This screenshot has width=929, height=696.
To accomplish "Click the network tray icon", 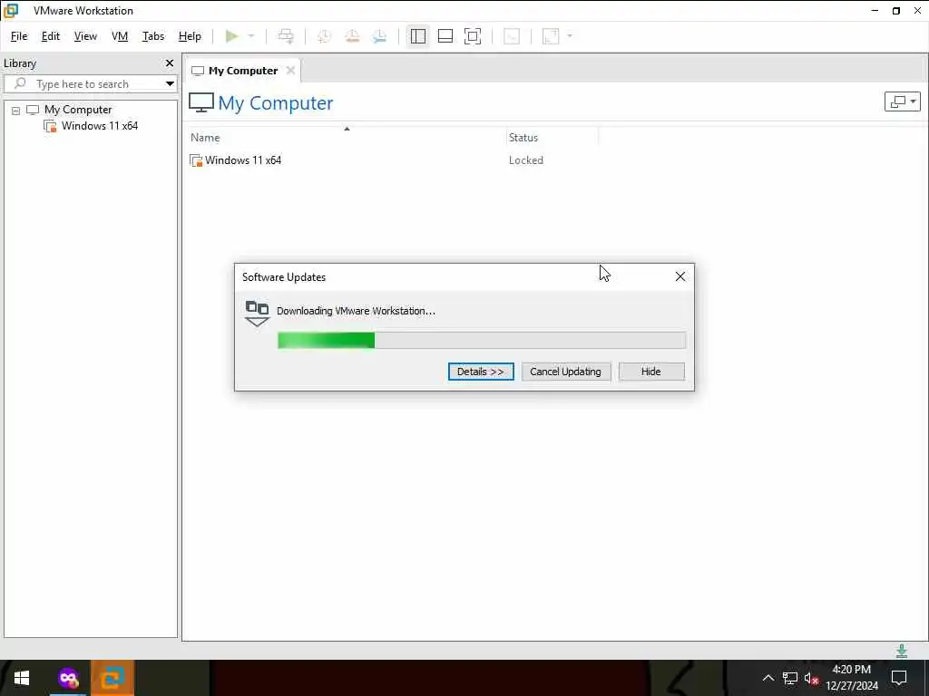I will pyautogui.click(x=790, y=678).
